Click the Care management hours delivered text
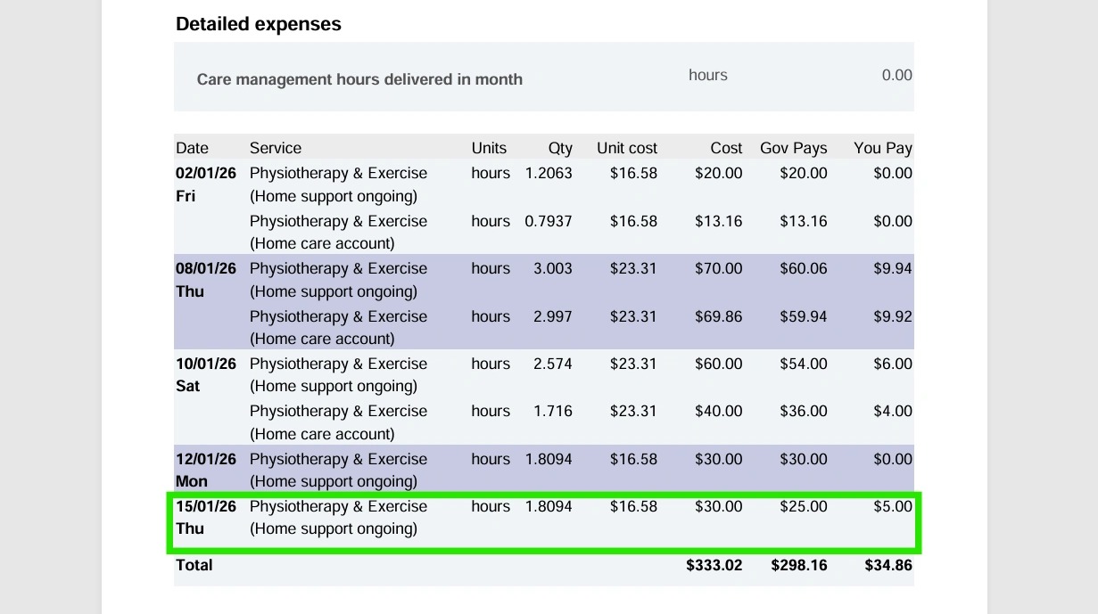 [x=359, y=79]
